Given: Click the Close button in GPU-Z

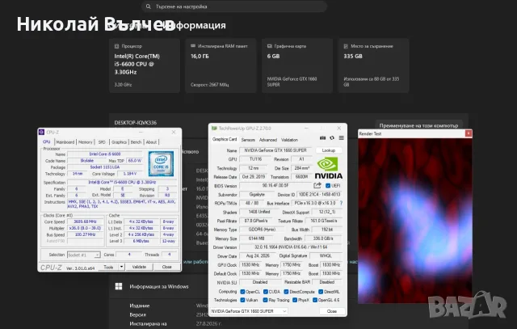Looking at the screenshot, I should (332, 311).
